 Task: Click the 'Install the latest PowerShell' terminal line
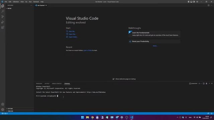click(x=71, y=92)
